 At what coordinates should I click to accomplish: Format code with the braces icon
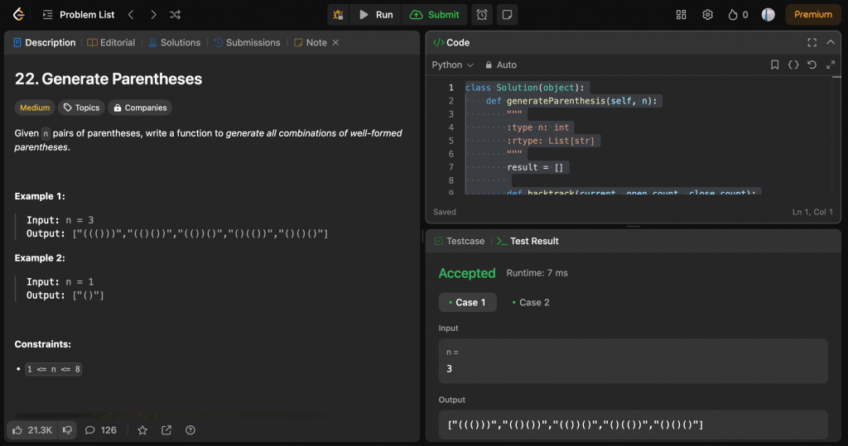point(793,65)
